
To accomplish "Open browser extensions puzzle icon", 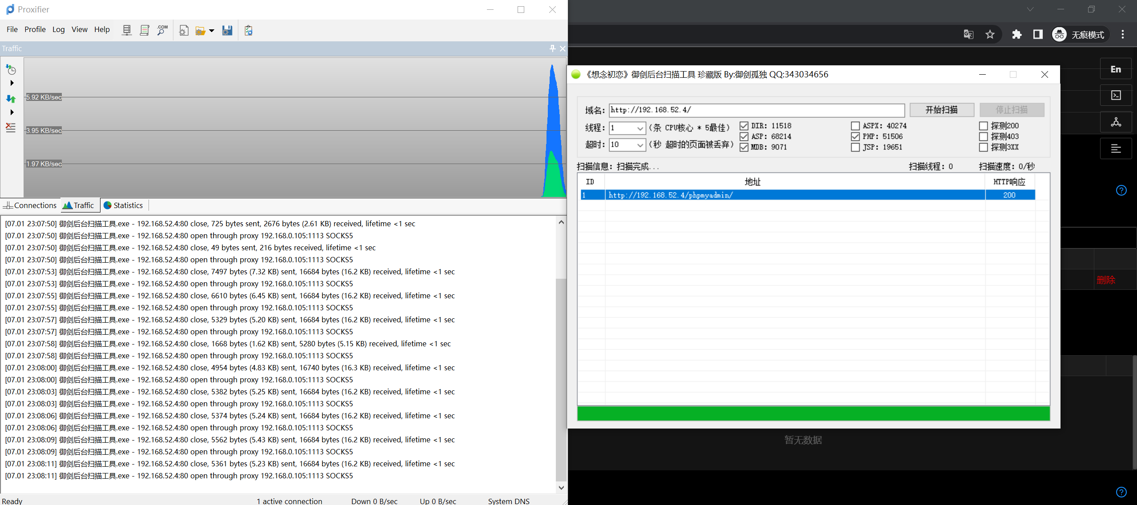I will click(x=1017, y=34).
